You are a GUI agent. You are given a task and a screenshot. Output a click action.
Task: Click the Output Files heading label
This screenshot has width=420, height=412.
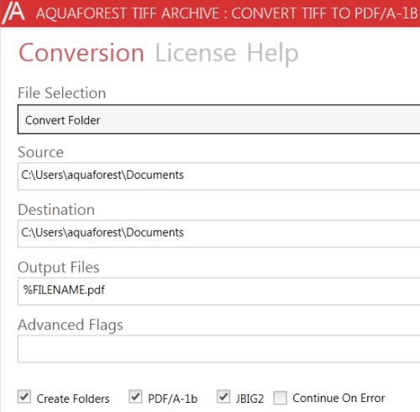coord(59,268)
